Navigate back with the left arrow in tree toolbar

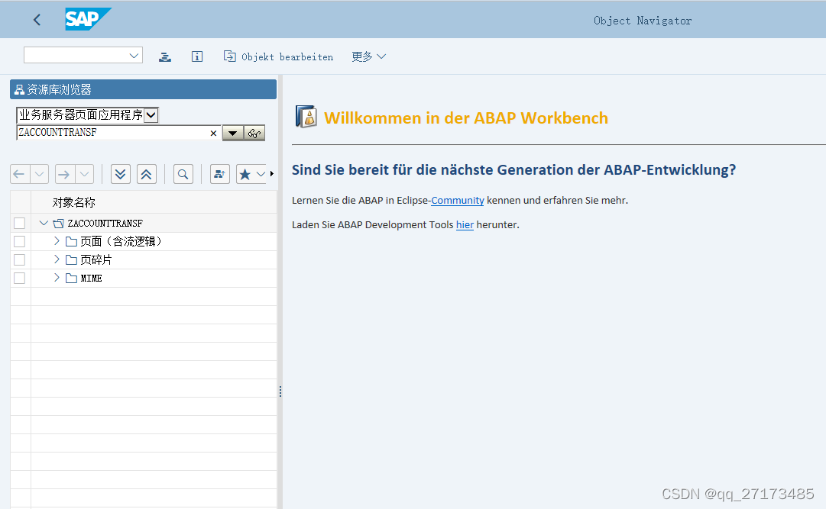pos(20,174)
